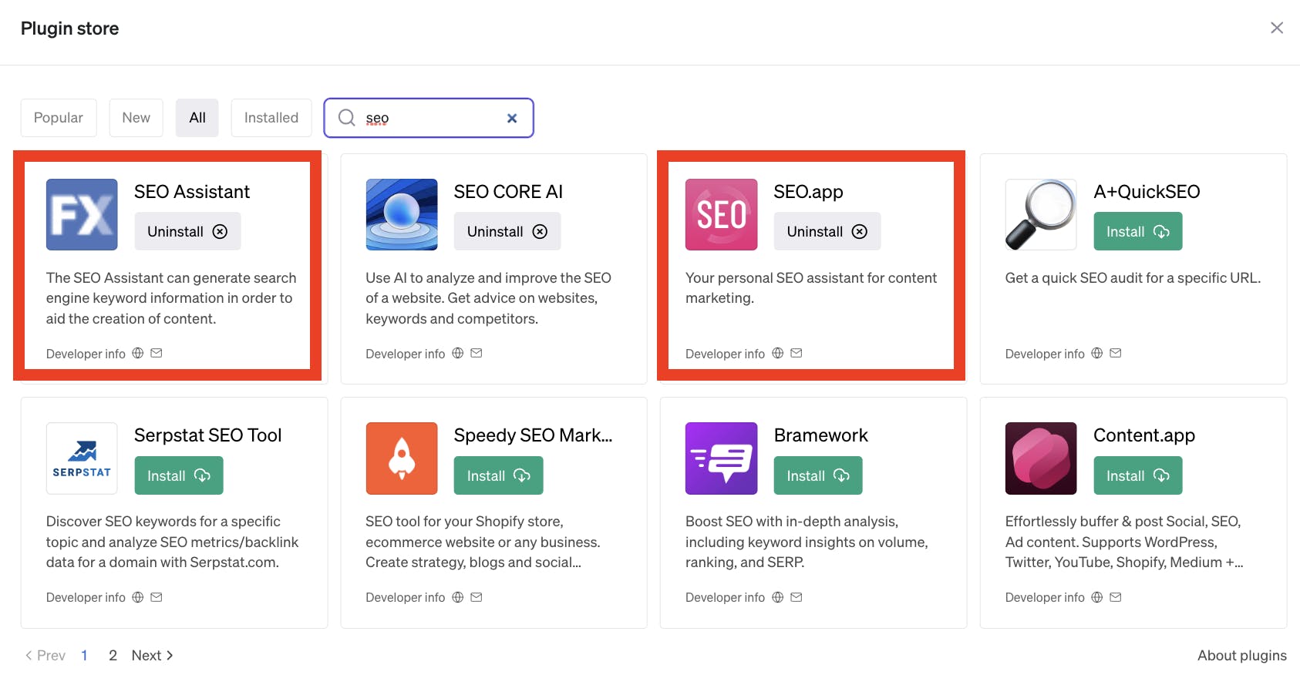Screen dimensions: 1300x675
Task: Open Content.app developer website globe icon
Action: pos(1097,597)
